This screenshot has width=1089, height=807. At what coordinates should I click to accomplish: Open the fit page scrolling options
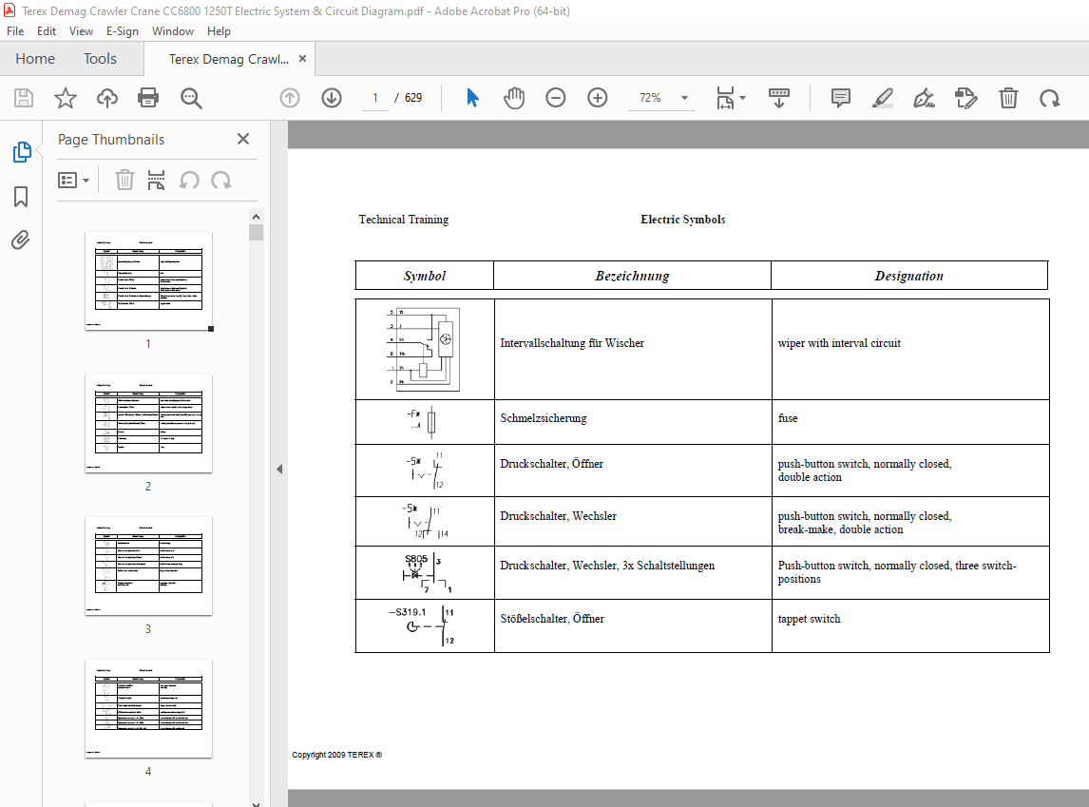(731, 98)
